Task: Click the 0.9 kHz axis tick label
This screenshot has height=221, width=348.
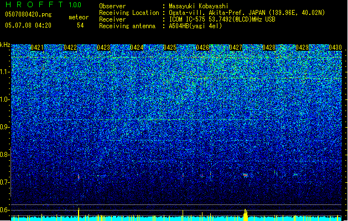Action: [4, 127]
